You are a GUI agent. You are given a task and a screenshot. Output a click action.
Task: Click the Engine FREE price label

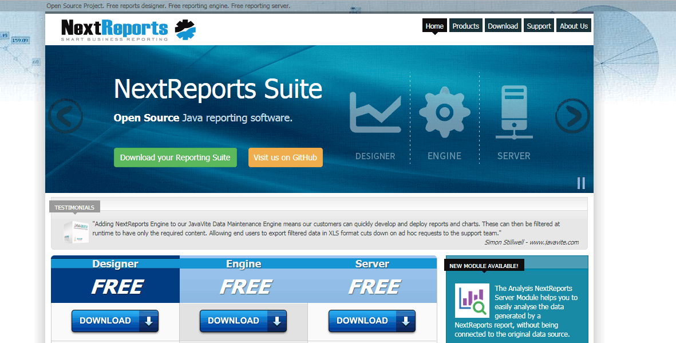coord(246,287)
